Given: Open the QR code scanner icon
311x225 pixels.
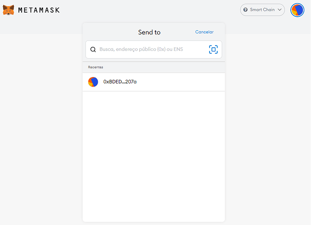Looking at the screenshot, I should (213, 50).
